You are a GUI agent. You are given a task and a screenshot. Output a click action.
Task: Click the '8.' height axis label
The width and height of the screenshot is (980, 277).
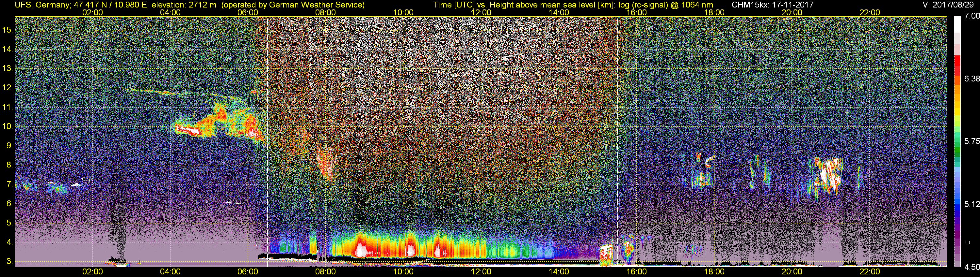(9, 165)
